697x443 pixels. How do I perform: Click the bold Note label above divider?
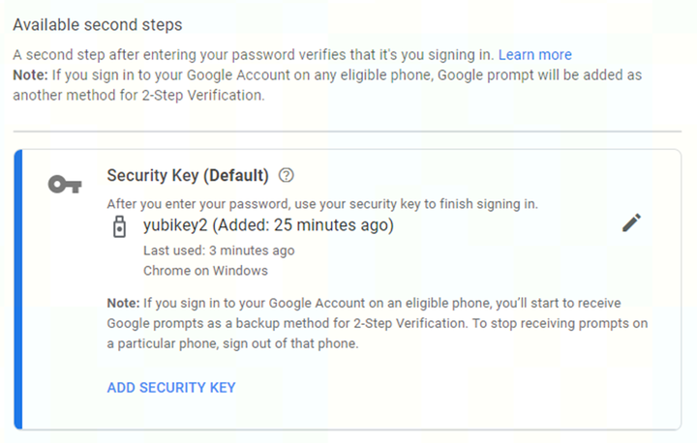pos(31,74)
